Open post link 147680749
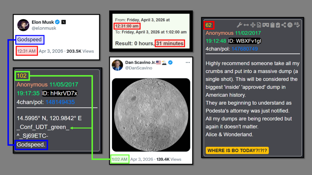Screen dimensions: 312x175 244,49
